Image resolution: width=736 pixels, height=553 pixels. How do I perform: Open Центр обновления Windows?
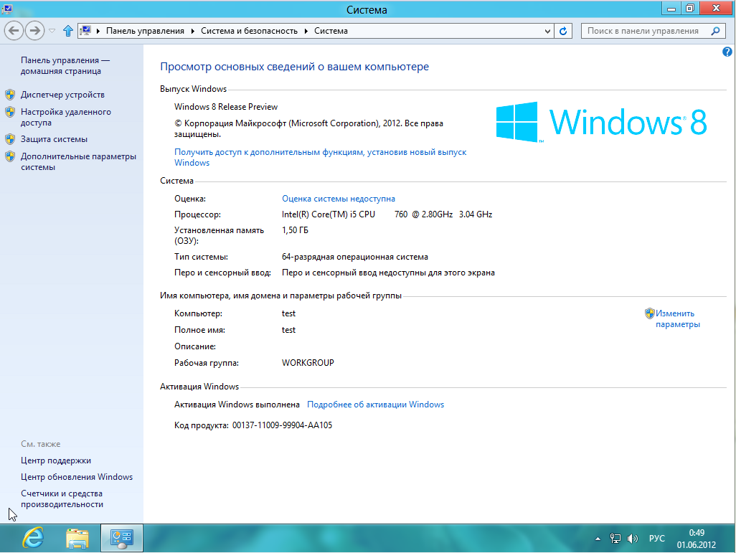click(77, 477)
